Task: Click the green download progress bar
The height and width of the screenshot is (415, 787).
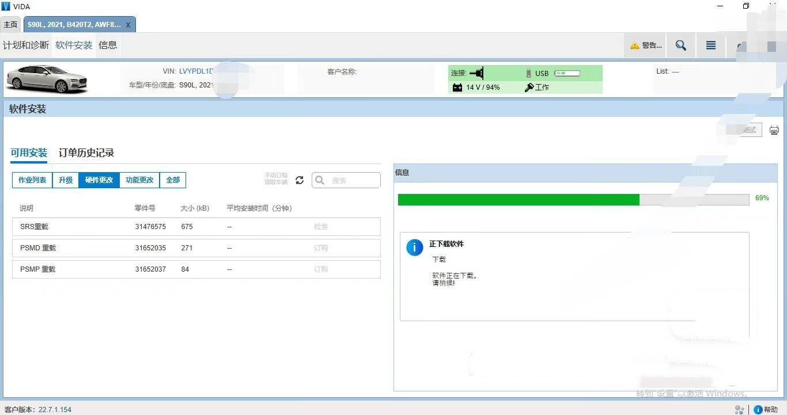Action: (519, 200)
